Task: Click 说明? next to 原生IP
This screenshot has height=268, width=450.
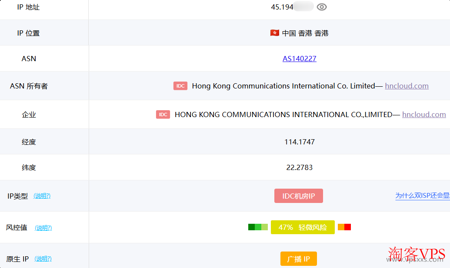Action: (43, 258)
